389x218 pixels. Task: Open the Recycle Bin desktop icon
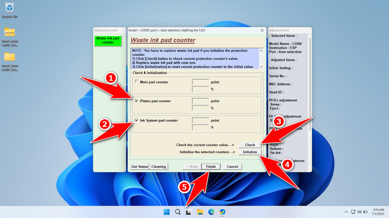point(9,10)
